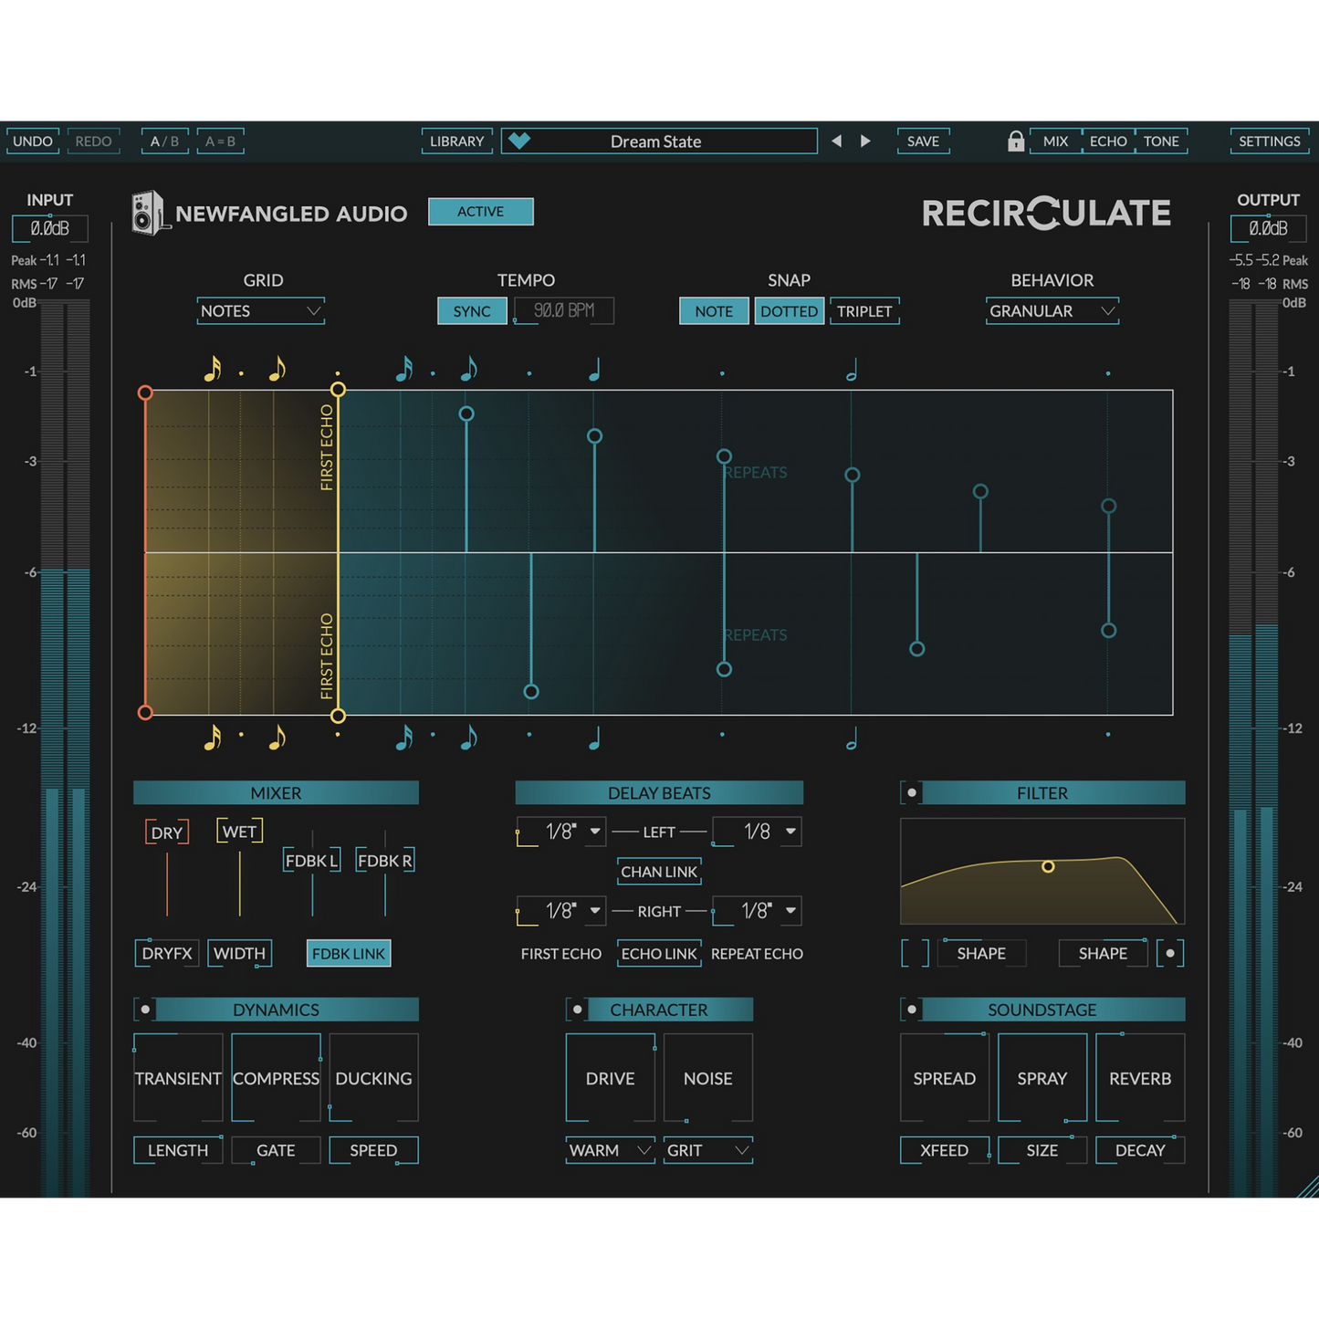Image resolution: width=1319 pixels, height=1319 pixels.
Task: Toggle the Dynamics section power button
Action: click(145, 1009)
